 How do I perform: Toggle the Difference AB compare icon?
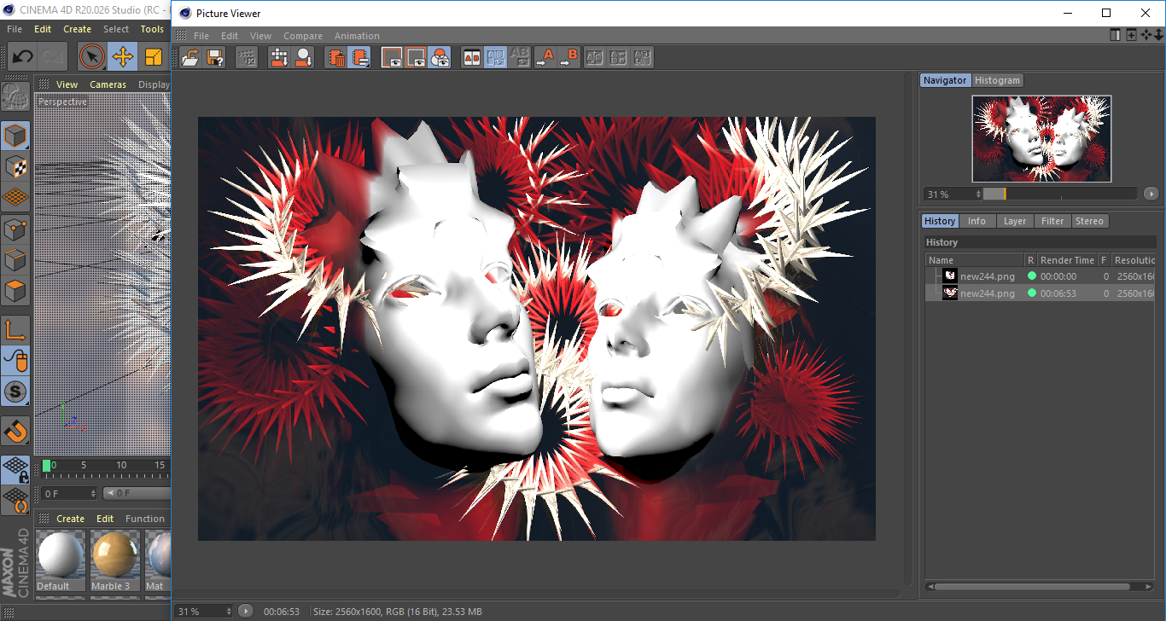tap(519, 57)
